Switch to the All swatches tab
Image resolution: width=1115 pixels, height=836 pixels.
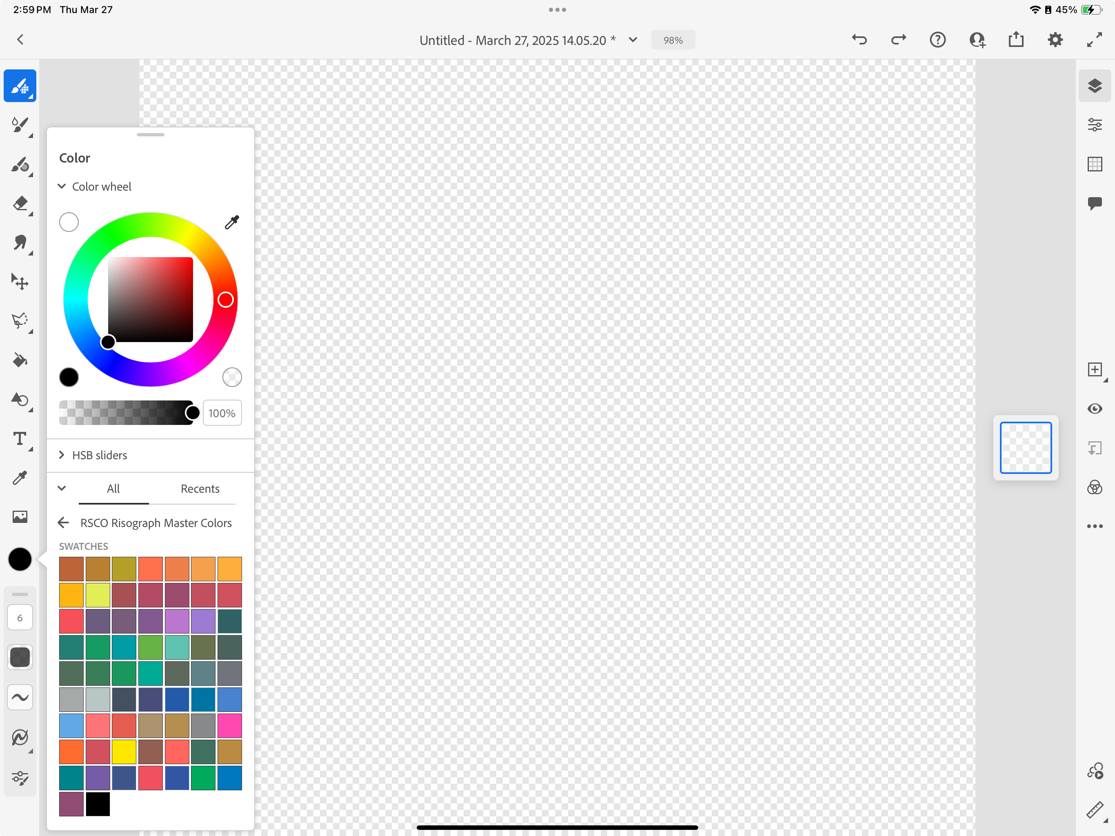click(x=113, y=489)
